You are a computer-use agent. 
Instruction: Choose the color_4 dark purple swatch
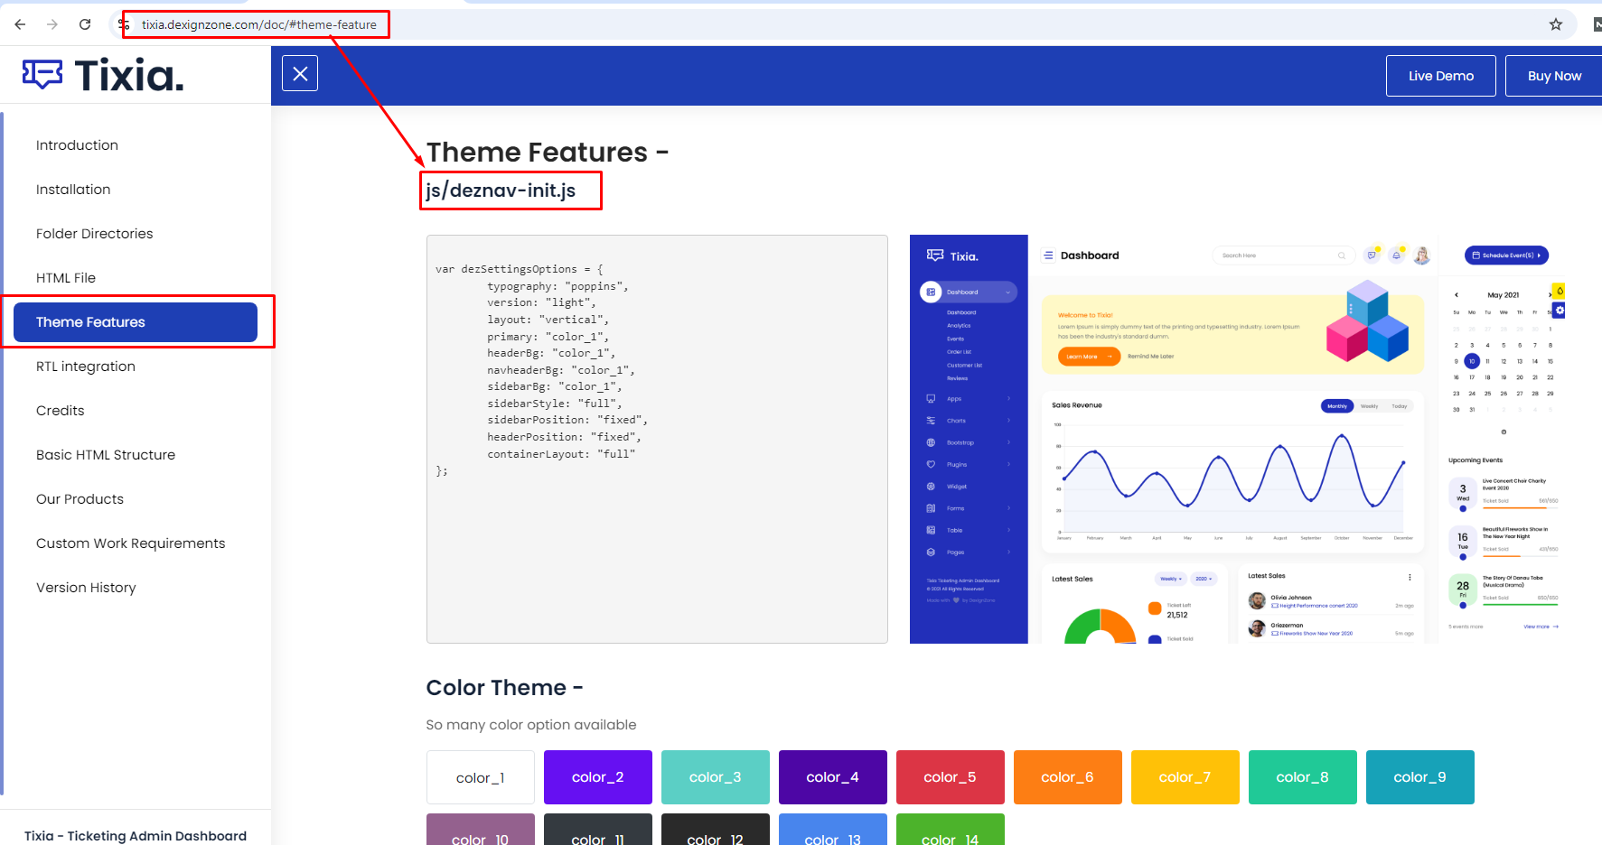click(x=833, y=777)
